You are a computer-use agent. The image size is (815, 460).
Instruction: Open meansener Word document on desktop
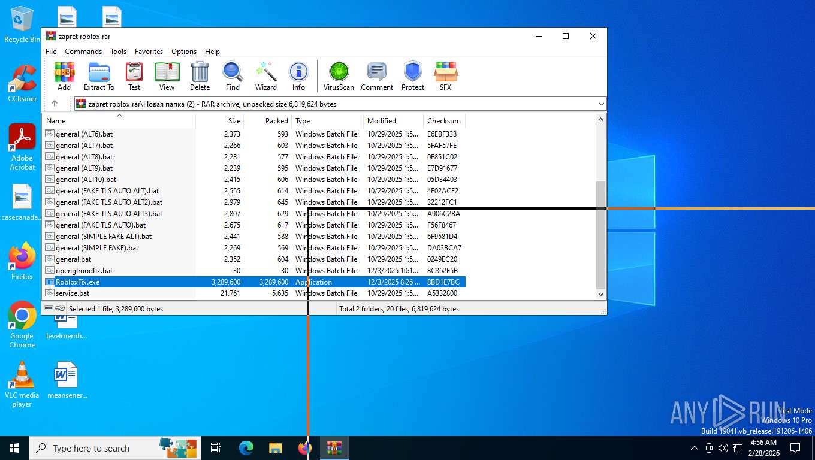pos(66,380)
